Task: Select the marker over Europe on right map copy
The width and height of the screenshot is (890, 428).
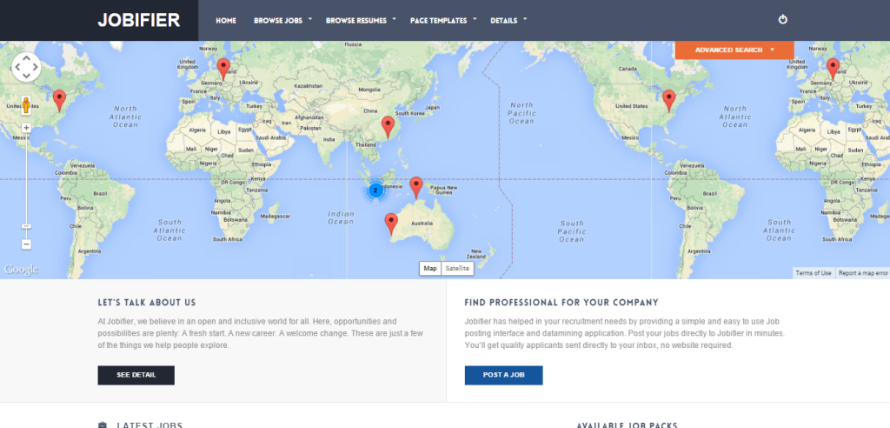Action: click(x=833, y=69)
